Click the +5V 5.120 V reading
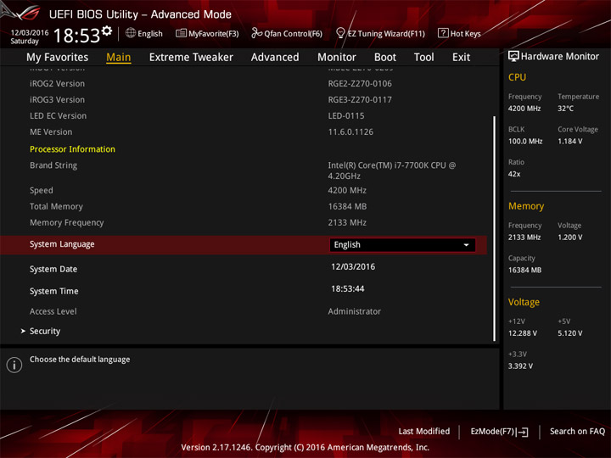The image size is (611, 458). (569, 333)
